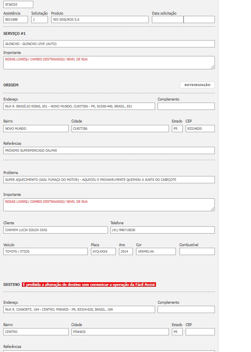Click the first Data solicitação box

(x=168, y=19)
